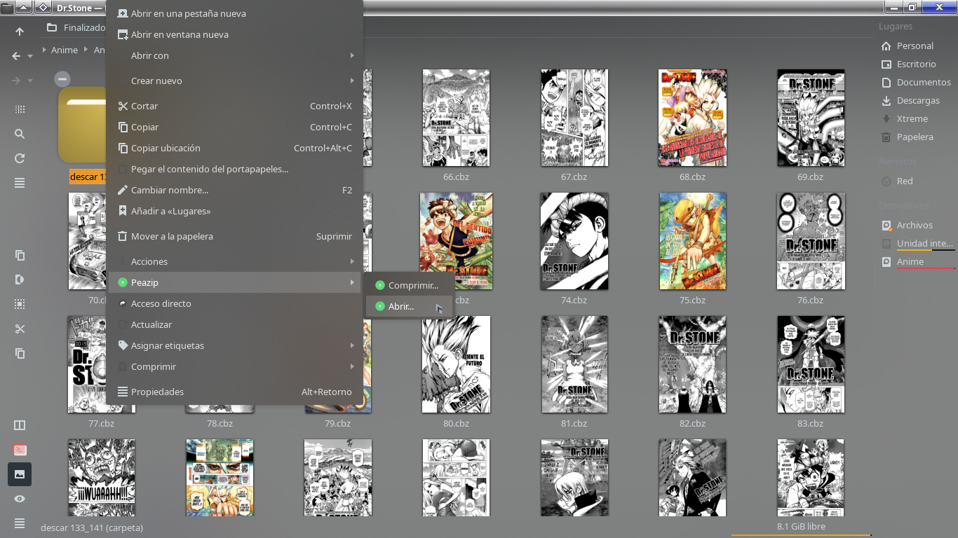Expand the Crear nuevo submenu
Viewport: 958px width, 538px height.
point(235,81)
